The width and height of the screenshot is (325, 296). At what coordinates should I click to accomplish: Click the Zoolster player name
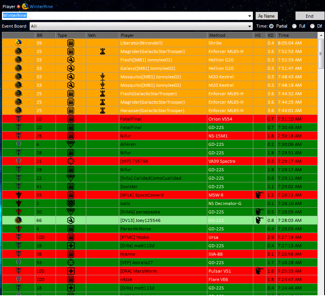coord(129,187)
